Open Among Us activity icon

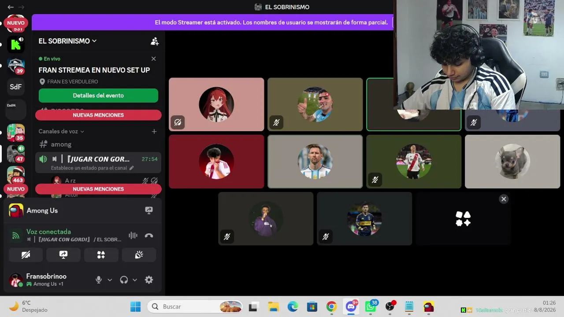tap(16, 210)
